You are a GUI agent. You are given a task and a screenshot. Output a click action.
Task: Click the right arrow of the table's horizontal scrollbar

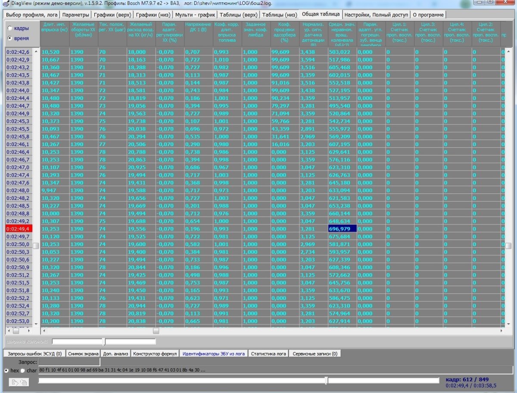pos(501,331)
